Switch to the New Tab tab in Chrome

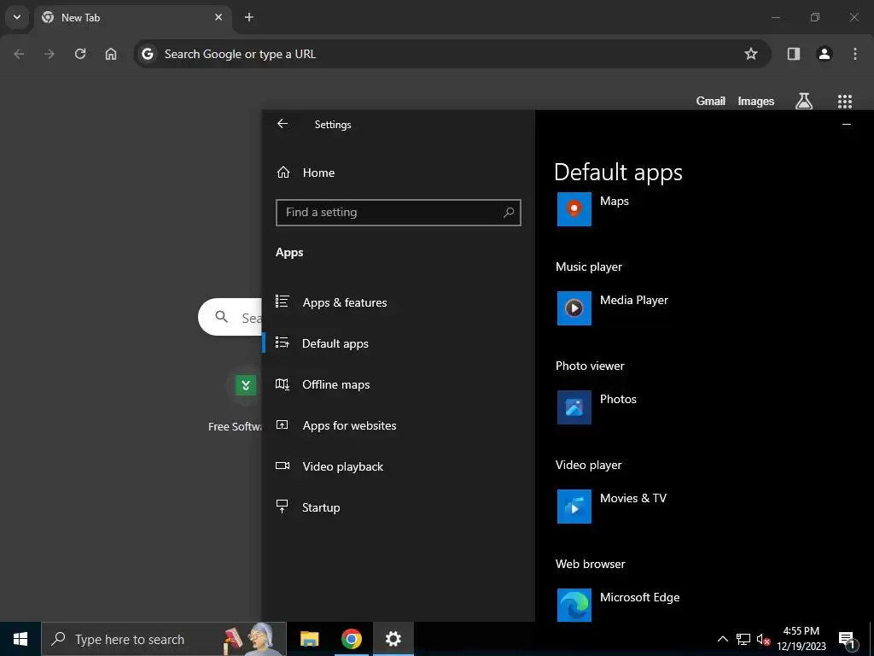[x=134, y=17]
